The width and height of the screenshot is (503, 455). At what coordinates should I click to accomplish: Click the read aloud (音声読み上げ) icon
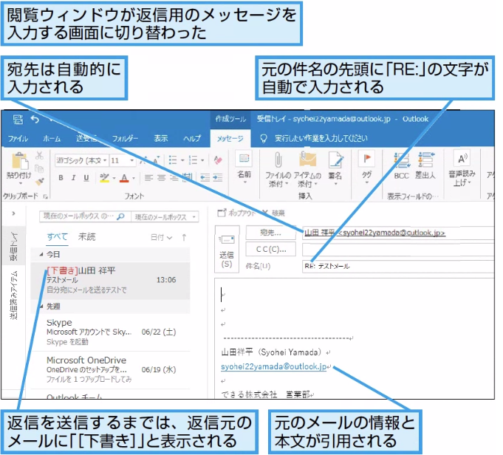coord(462,159)
